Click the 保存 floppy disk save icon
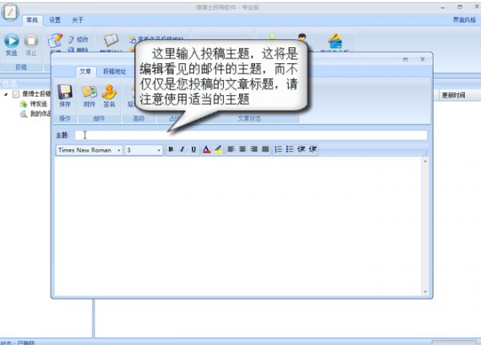Viewport: 481px width, 345px height. coord(65,92)
